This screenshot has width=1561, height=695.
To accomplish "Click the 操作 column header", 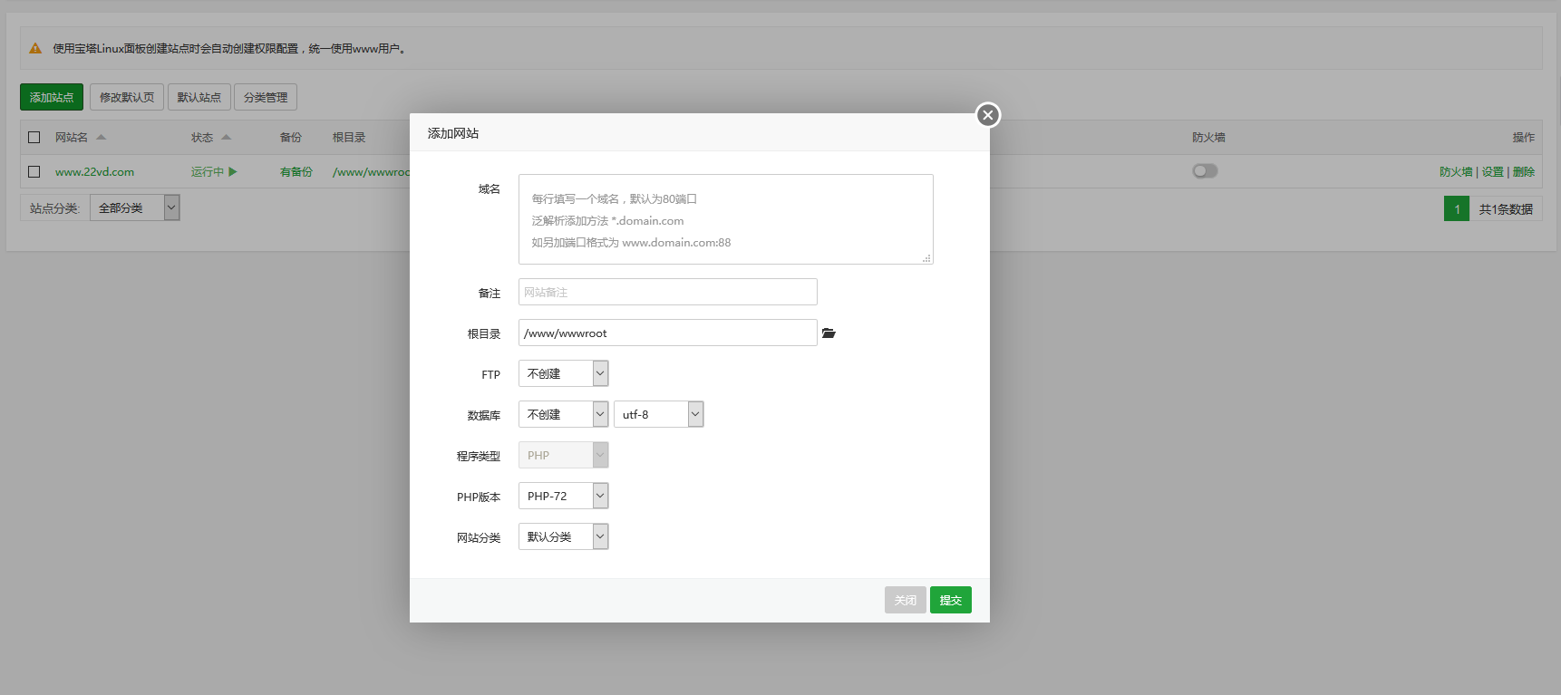I will tap(1524, 138).
